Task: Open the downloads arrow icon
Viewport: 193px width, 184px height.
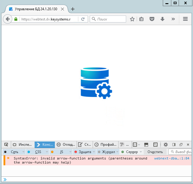Action: pos(162,19)
